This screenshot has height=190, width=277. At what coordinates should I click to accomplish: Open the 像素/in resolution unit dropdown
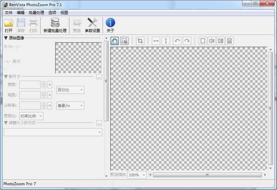(70, 105)
